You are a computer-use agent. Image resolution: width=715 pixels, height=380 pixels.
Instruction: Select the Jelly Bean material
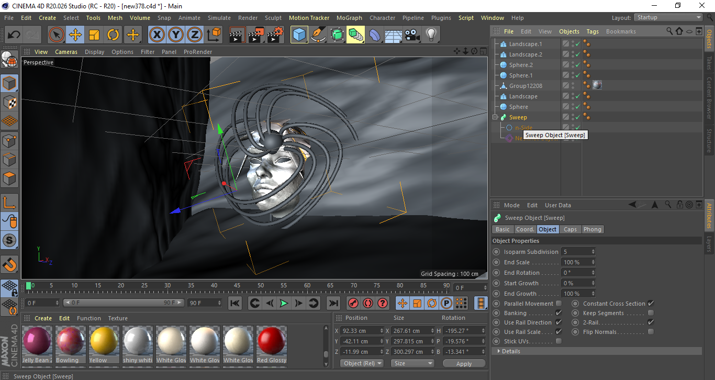(x=37, y=344)
